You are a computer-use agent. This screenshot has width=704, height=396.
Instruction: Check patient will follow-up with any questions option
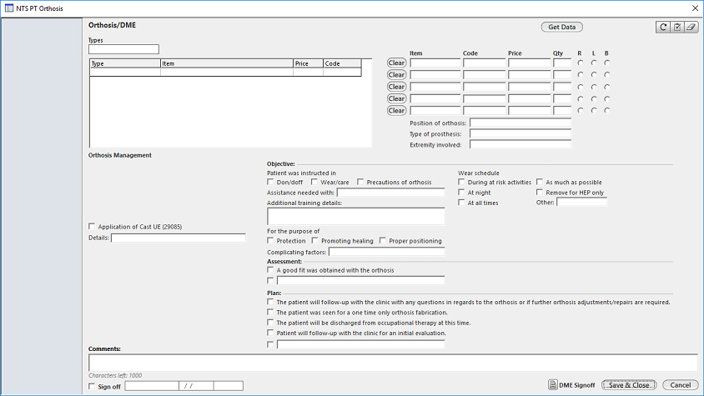pos(270,302)
